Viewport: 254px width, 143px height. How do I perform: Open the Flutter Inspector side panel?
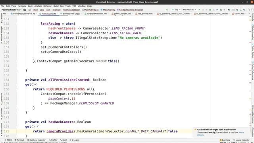click(252, 32)
